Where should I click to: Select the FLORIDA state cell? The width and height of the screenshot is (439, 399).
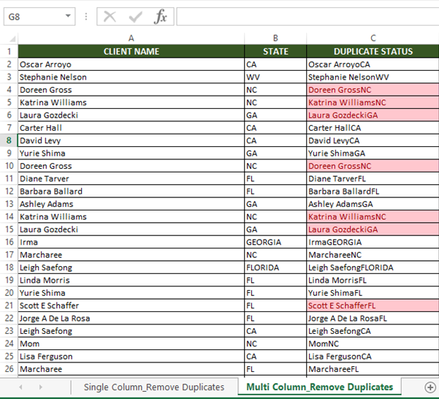tap(275, 267)
